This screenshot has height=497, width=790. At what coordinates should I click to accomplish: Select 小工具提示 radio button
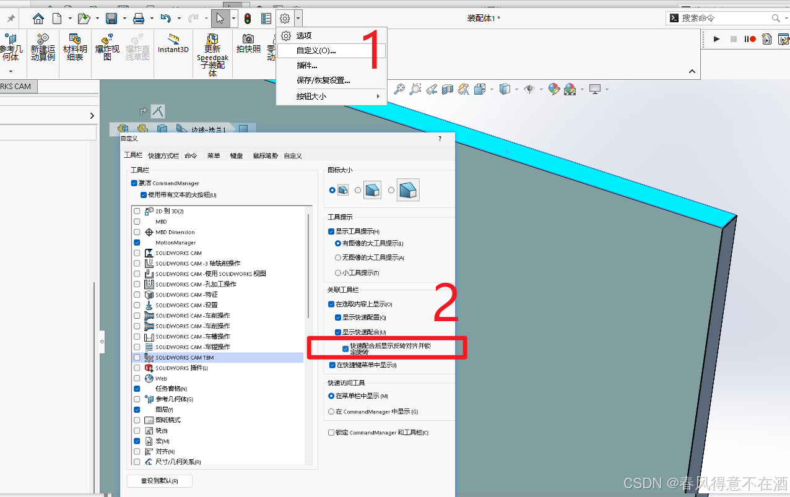[x=338, y=273]
